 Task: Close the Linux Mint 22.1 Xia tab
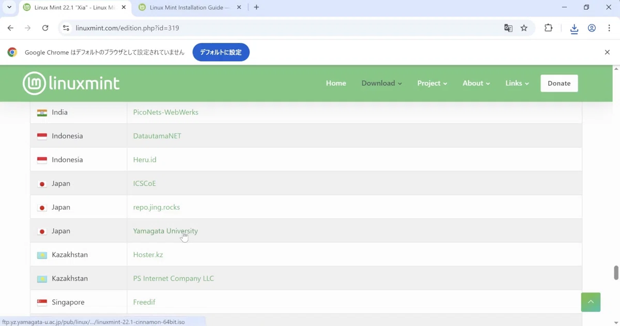tap(123, 7)
